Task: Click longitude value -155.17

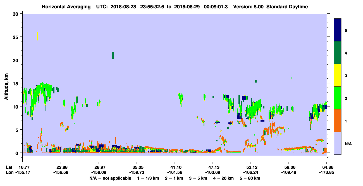Action: (x=23, y=173)
